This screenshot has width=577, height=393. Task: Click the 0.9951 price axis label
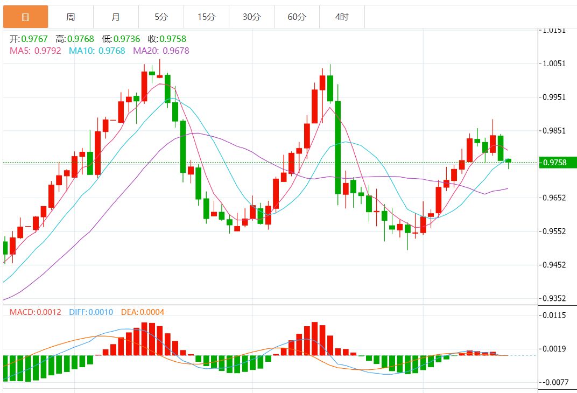[554, 97]
